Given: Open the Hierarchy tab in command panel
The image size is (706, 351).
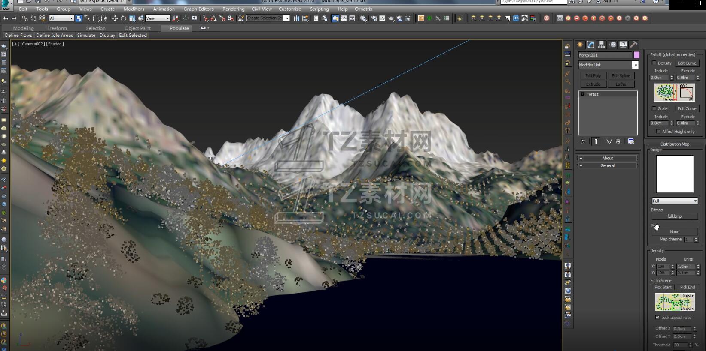Looking at the screenshot, I should click(602, 45).
